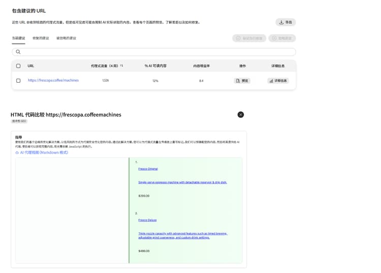Click the $299.00 price text
This screenshot has width=381, height=273.
144,196
